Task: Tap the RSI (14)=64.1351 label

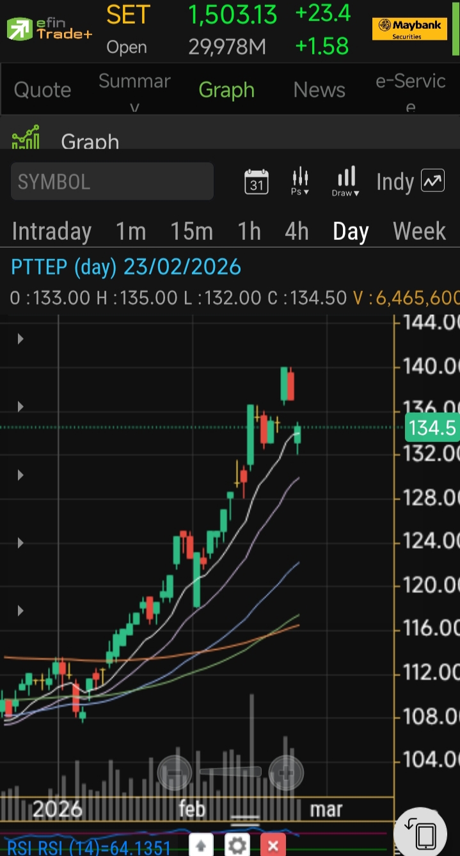Action: click(x=89, y=848)
